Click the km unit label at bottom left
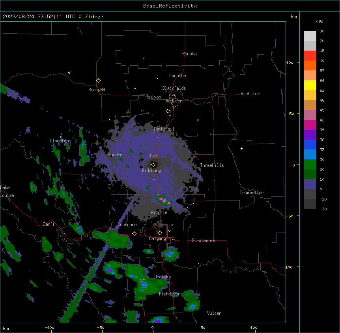This screenshot has width=340, height=333. coord(6,329)
